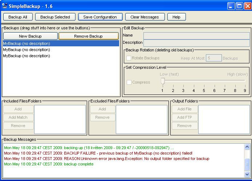The width and height of the screenshot is (252, 181).
Task: Click Add Match under Included Files/Folders
Action: (18, 117)
